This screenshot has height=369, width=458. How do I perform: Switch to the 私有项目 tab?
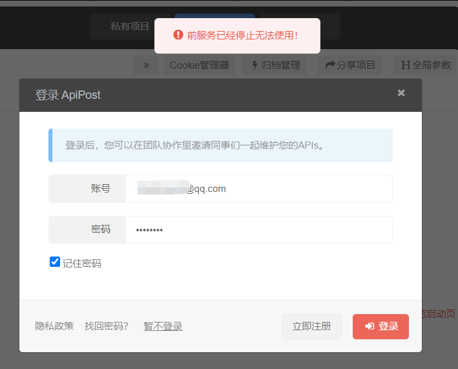pyautogui.click(x=130, y=26)
